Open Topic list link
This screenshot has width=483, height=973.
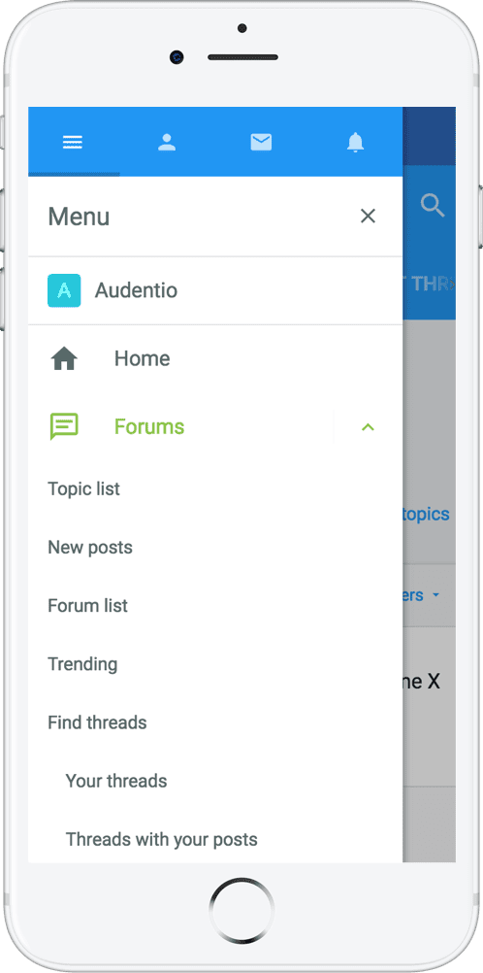point(83,489)
